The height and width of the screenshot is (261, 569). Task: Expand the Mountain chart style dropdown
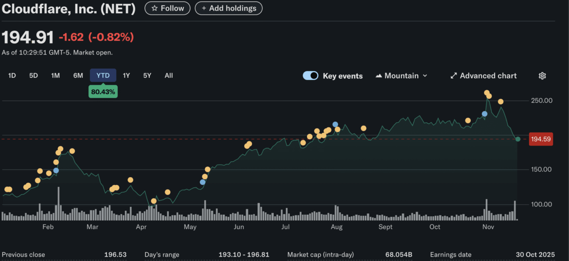coord(402,76)
